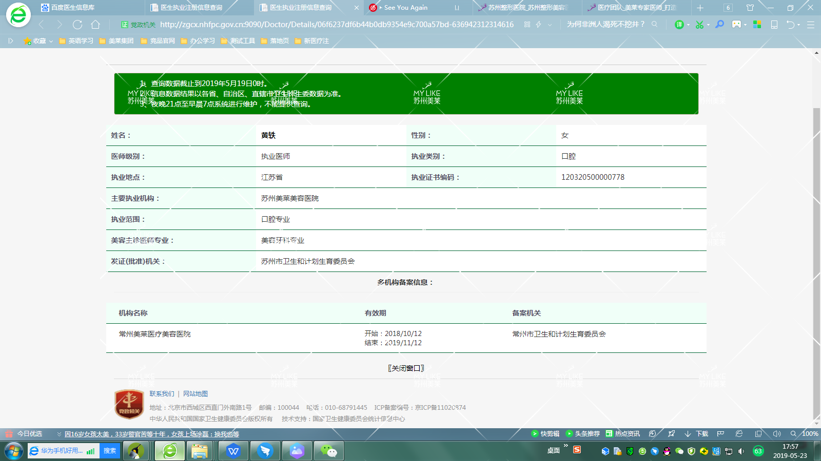The image size is (821, 461).
Task: Expand the undo closed tabs dropdown arrow
Action: (798, 25)
